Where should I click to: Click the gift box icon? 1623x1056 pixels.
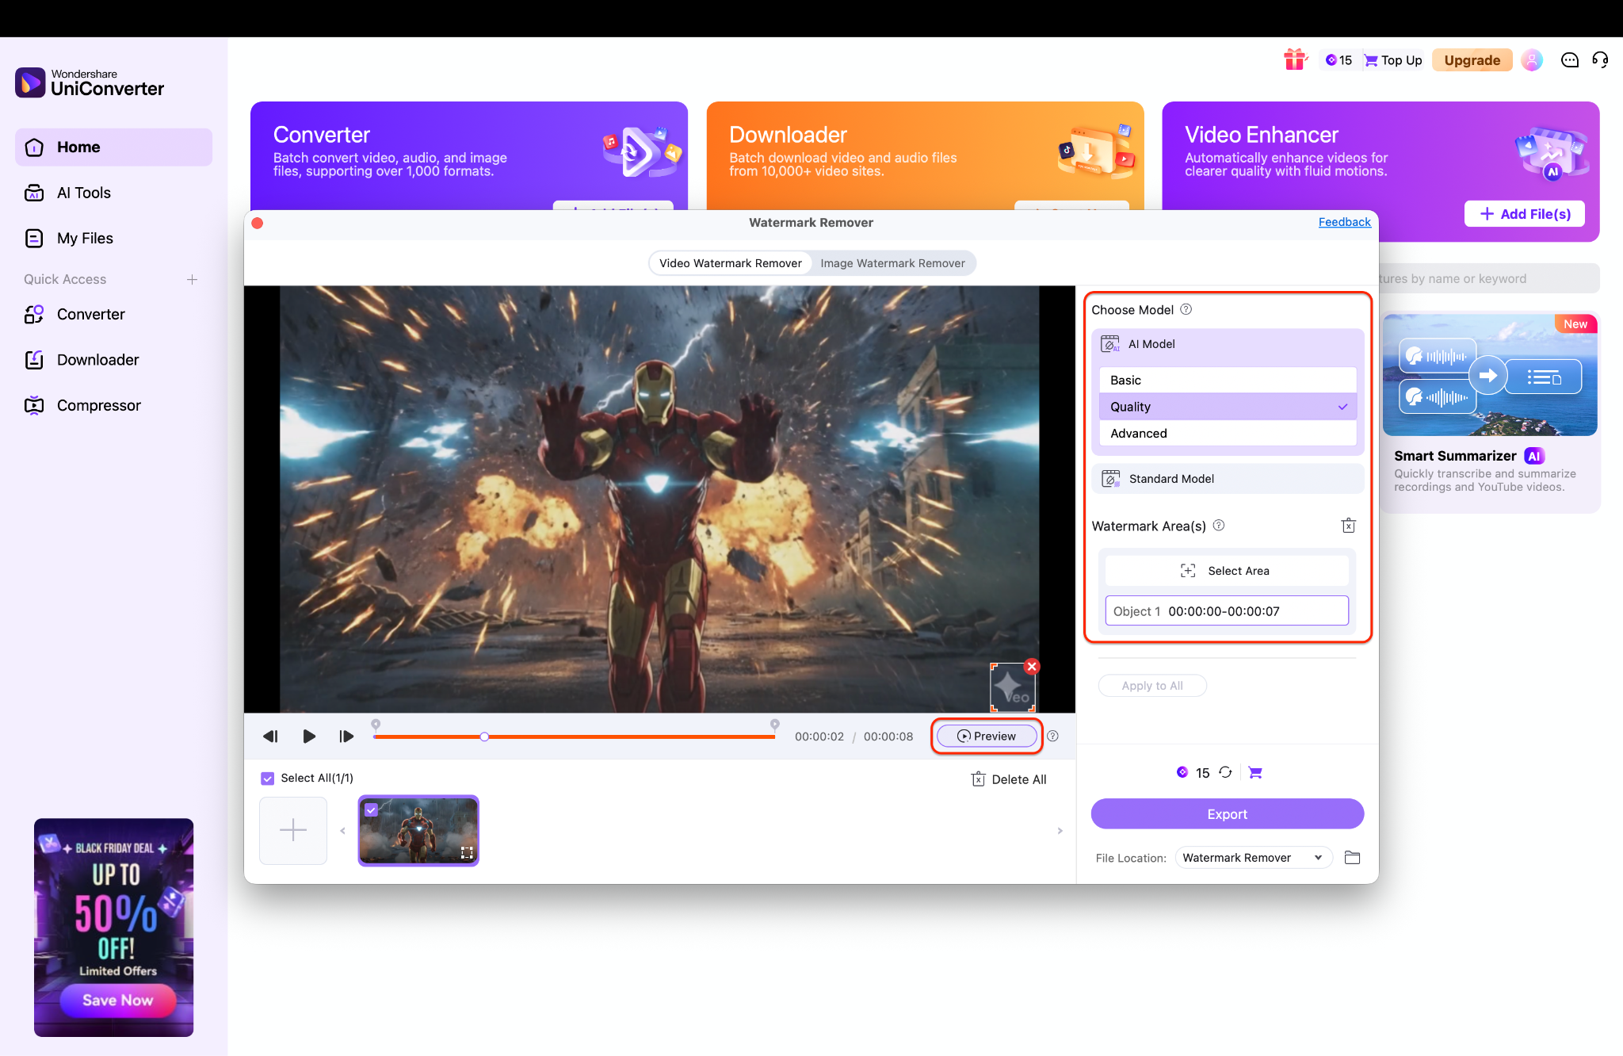(x=1295, y=59)
